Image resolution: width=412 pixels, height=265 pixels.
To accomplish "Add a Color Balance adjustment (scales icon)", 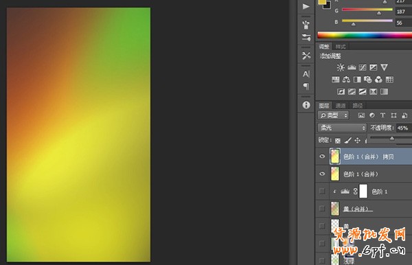I will click(346, 80).
